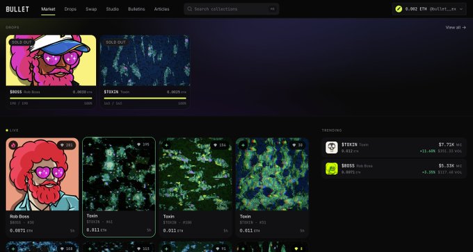Open the Articles tab
The height and width of the screenshot is (252, 473).
[161, 9]
